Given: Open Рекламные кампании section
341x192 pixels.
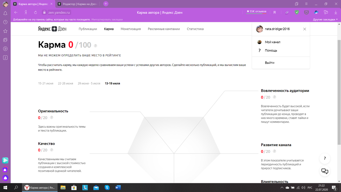Looking at the screenshot, I should (x=164, y=29).
